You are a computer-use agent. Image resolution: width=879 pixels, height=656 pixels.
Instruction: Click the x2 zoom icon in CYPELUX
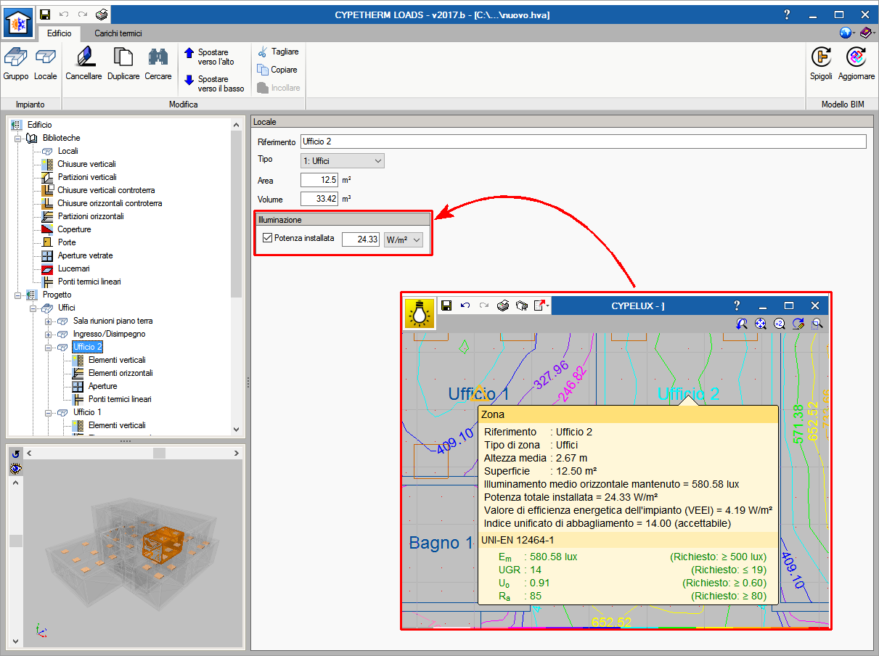780,324
